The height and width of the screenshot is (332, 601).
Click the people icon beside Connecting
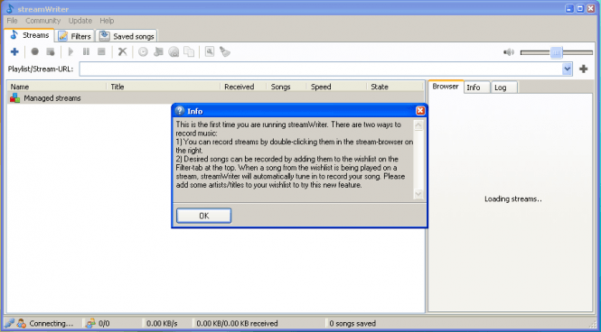pos(22,324)
